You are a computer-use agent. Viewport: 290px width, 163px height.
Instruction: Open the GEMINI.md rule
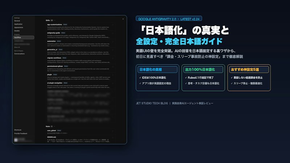(x=80, y=139)
